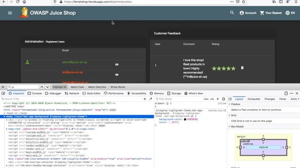Show details for admin@juice-sh.op with eye icon

coord(117,64)
